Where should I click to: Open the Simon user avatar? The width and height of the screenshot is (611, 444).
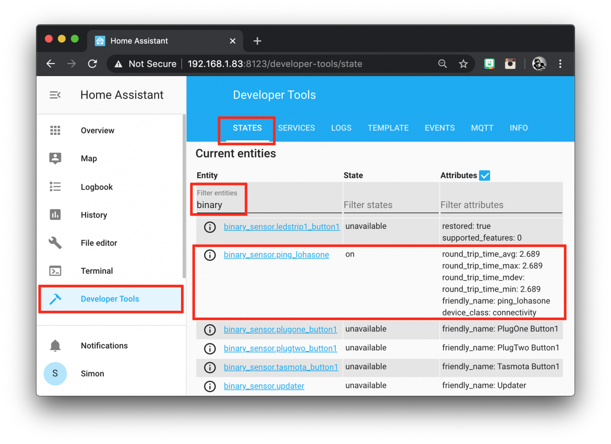point(55,374)
